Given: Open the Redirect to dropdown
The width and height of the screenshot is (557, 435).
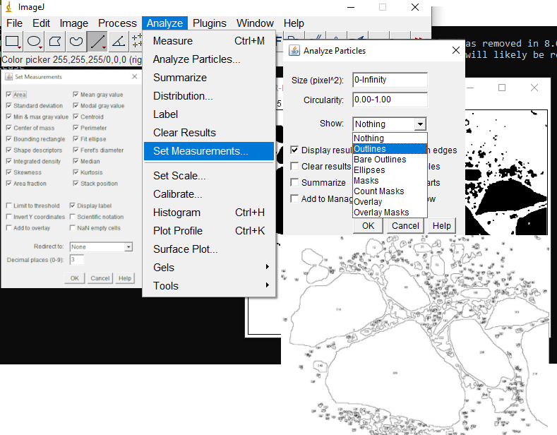Looking at the screenshot, I should click(100, 247).
